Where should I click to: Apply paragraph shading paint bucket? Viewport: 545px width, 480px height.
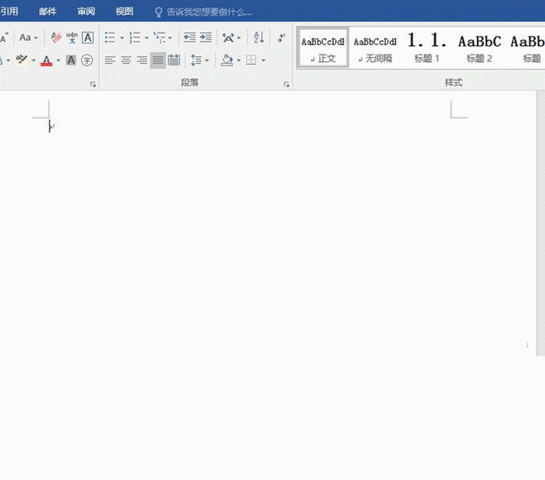[227, 61]
